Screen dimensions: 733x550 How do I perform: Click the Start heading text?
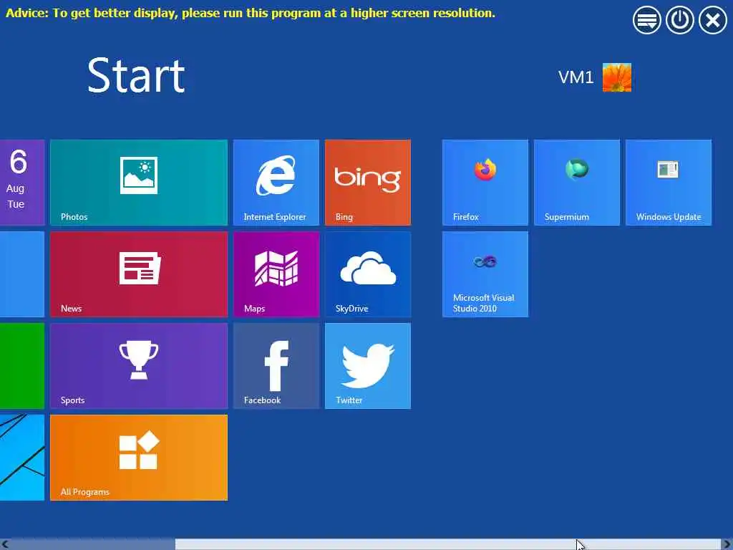pyautogui.click(x=136, y=75)
